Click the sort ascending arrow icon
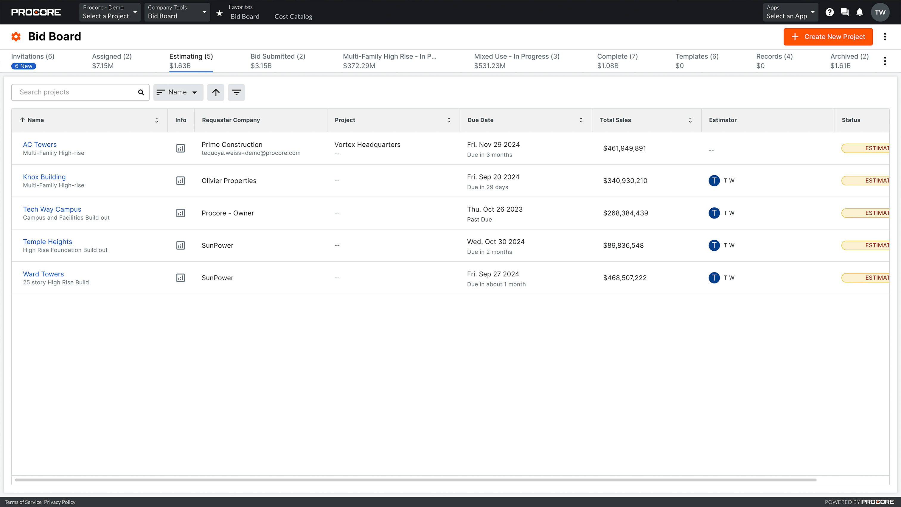Viewport: 901px width, 507px height. pos(215,92)
